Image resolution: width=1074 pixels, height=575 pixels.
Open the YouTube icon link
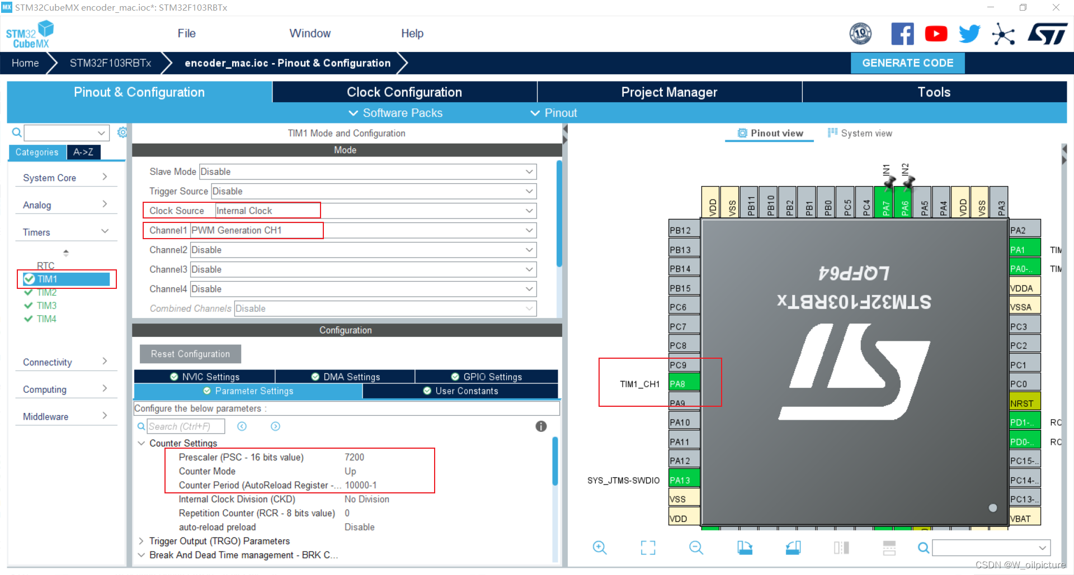coord(936,34)
